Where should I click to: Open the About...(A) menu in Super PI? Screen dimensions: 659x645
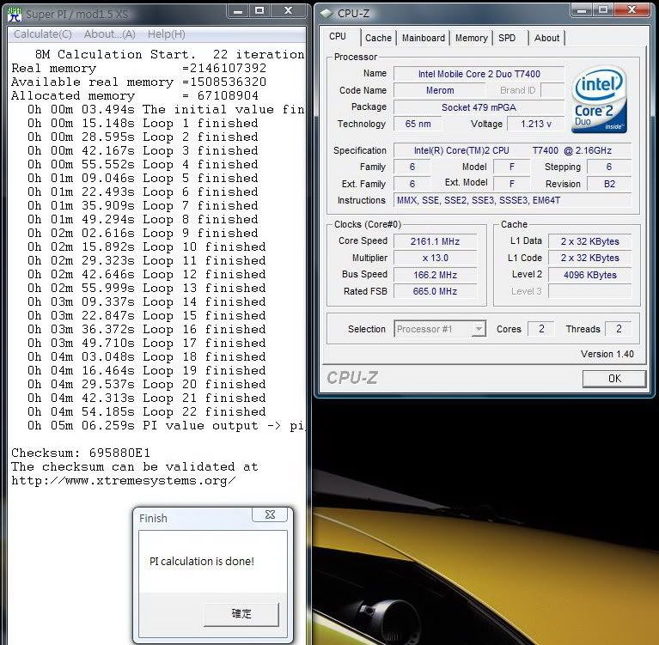(110, 34)
